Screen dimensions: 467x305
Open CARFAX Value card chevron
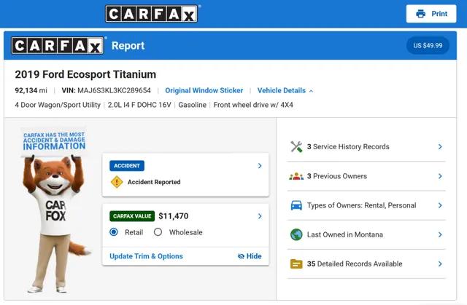click(260, 216)
